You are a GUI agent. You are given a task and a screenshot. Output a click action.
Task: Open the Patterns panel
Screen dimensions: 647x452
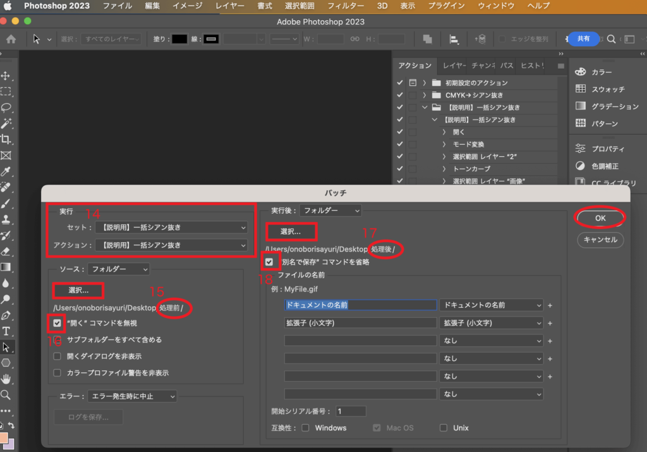point(596,123)
